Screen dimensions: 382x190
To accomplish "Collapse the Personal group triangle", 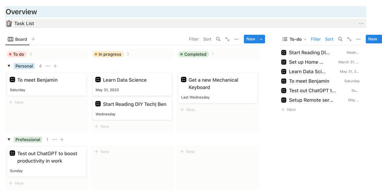I will 9,66.
